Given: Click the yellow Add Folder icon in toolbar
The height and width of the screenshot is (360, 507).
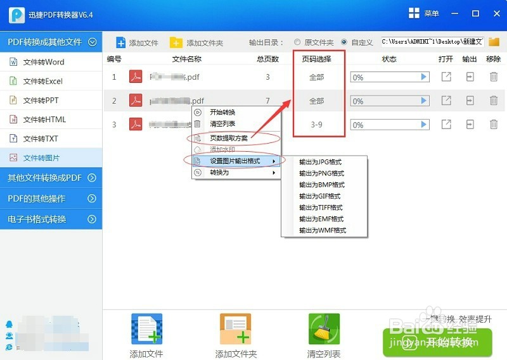Looking at the screenshot, I should coord(176,42).
